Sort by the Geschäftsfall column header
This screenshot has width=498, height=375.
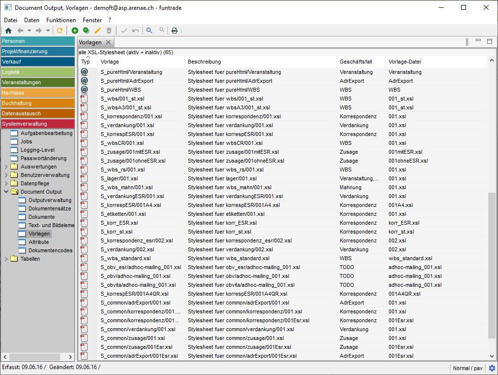(x=356, y=62)
